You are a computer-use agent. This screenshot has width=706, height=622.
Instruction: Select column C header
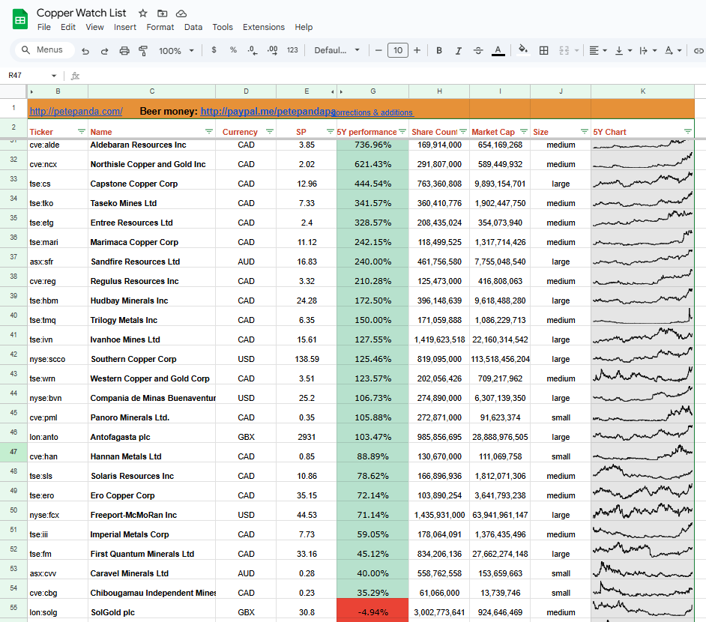click(151, 91)
